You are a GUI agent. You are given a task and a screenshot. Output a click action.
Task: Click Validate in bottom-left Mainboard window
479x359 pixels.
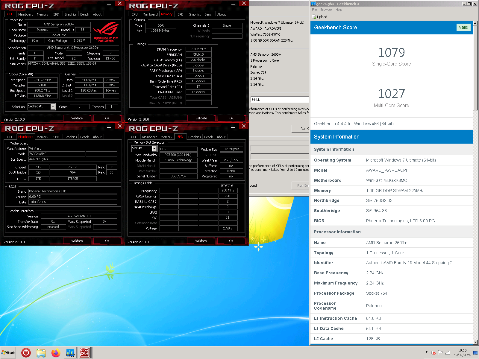(x=77, y=241)
